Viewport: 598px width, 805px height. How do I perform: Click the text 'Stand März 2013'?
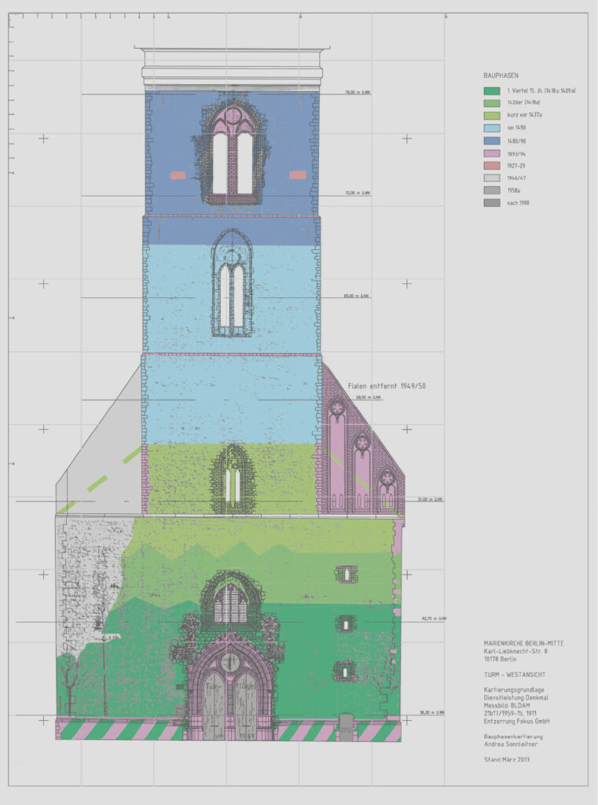(x=507, y=759)
